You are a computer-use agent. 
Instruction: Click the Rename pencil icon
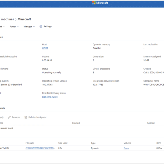pyautogui.click(x=9, y=117)
